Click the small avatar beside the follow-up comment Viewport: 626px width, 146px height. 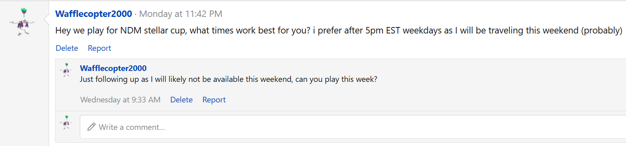click(66, 70)
